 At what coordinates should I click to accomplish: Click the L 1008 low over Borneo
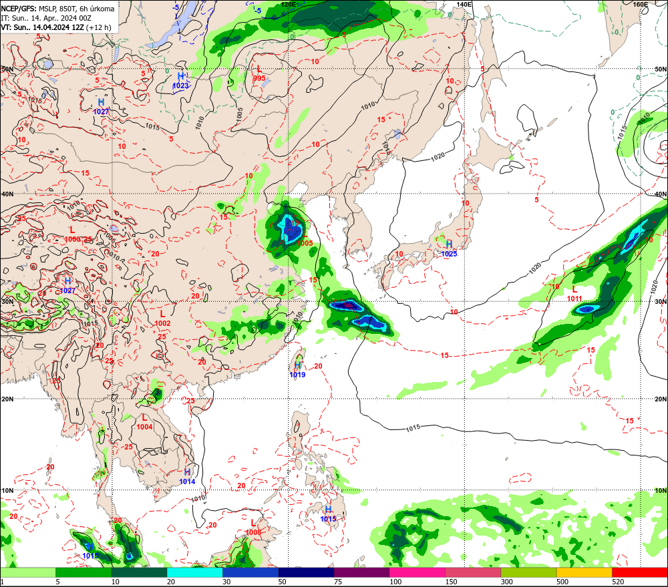253,528
